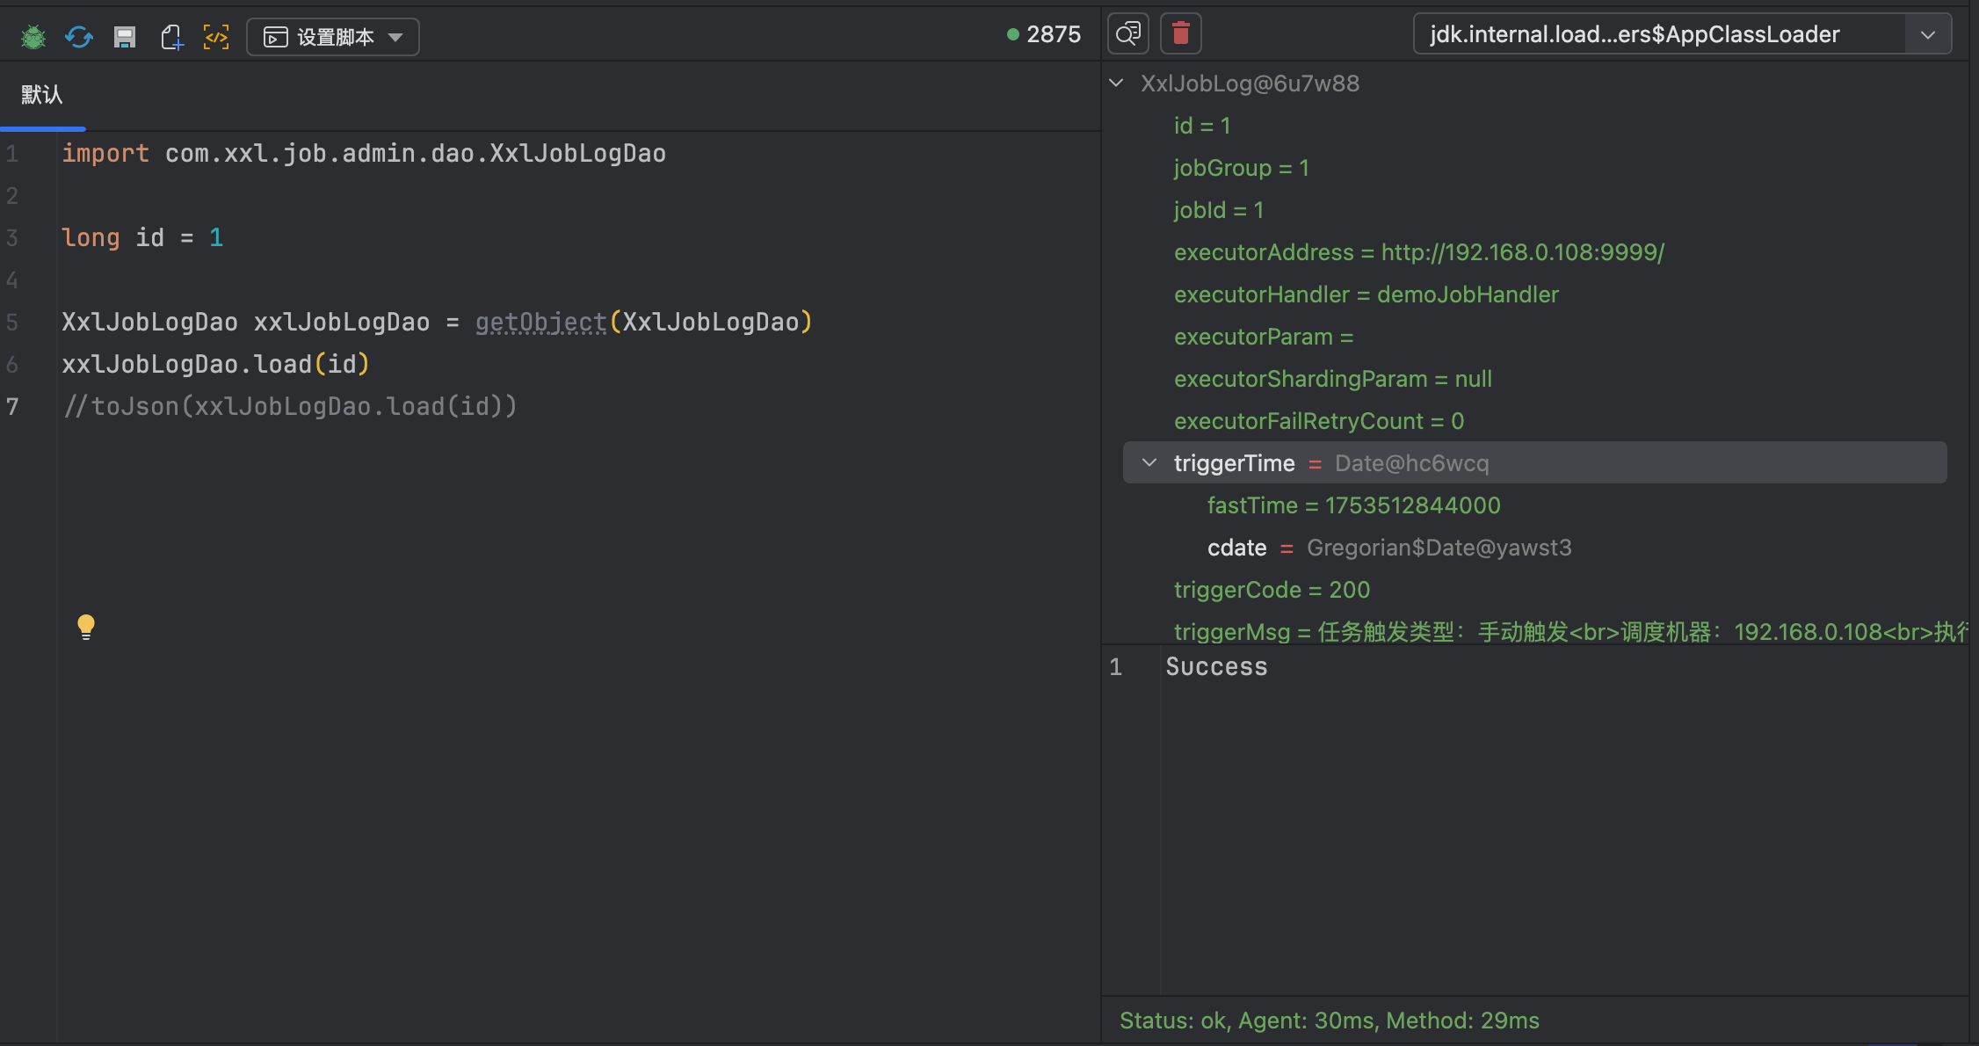
Task: Click the red trash clear icon
Action: [x=1181, y=34]
